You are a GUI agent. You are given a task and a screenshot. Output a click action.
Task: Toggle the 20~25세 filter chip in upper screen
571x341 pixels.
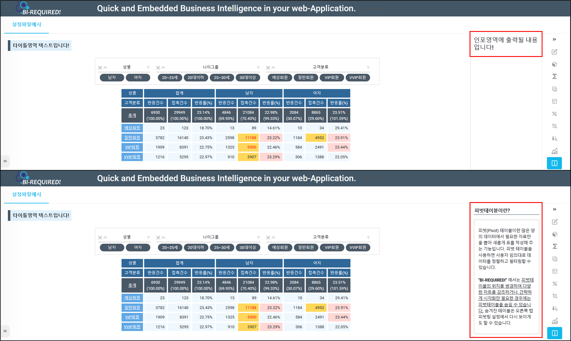click(x=170, y=77)
